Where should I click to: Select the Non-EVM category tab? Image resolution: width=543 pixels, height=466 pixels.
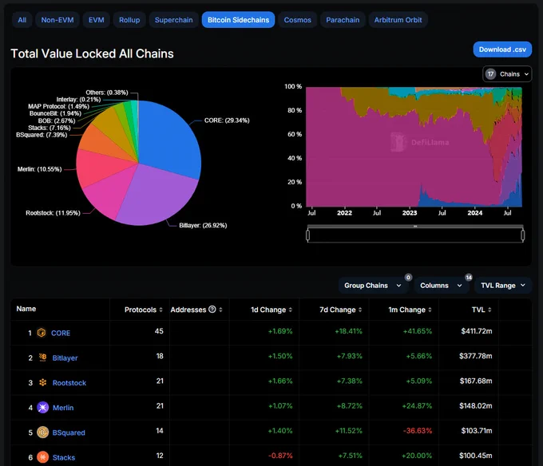pyautogui.click(x=57, y=20)
